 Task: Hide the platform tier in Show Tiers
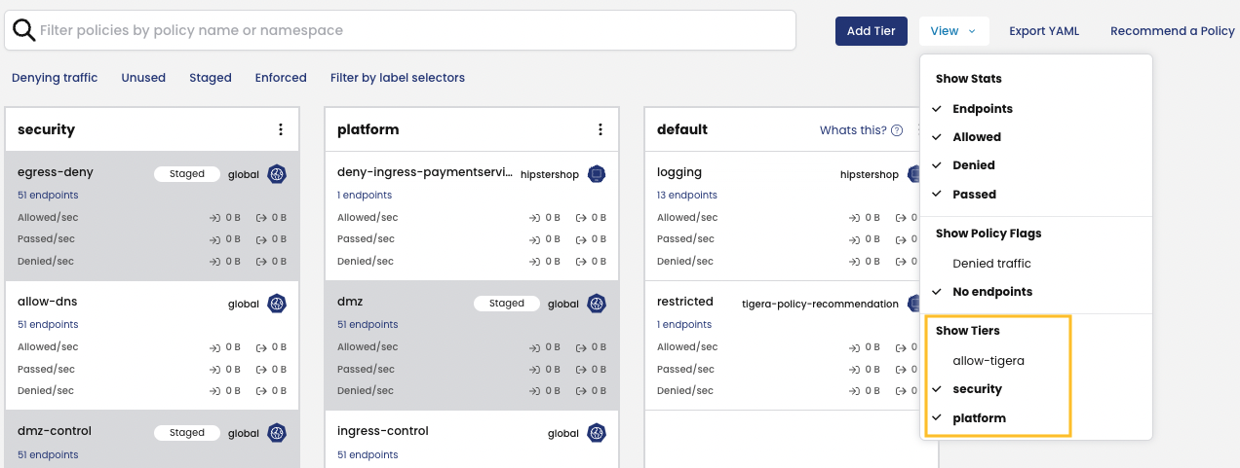(979, 418)
